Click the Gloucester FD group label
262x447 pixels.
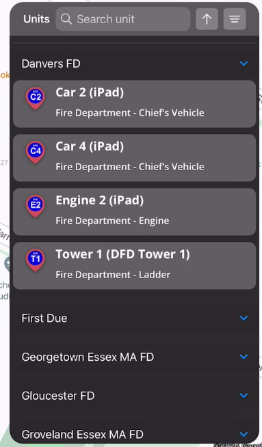tap(58, 396)
